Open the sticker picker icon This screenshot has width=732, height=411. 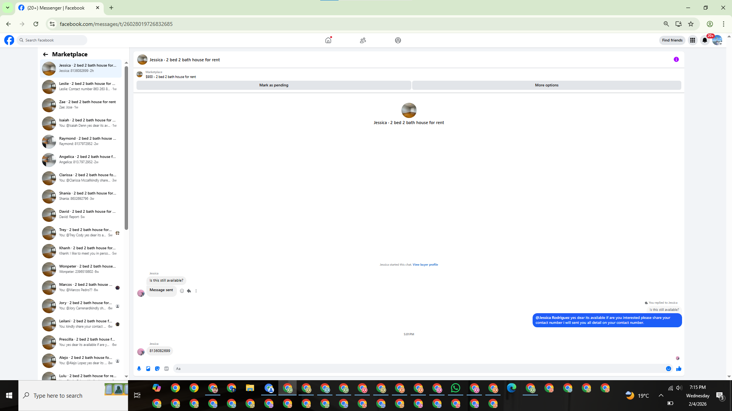pos(157,368)
